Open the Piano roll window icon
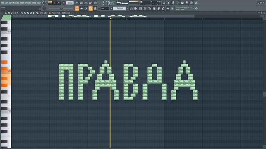 point(136,8)
